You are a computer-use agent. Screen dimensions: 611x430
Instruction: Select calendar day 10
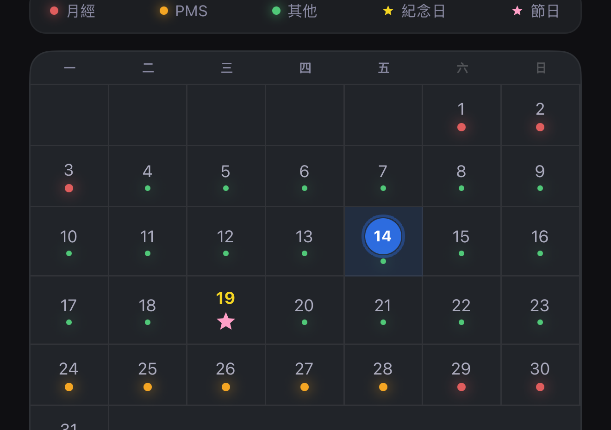click(69, 241)
